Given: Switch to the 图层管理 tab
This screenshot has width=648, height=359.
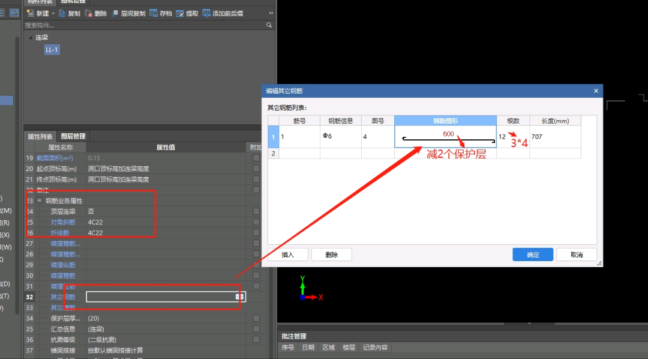Looking at the screenshot, I should (73, 136).
